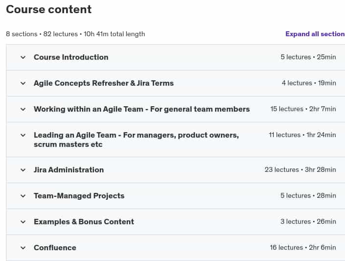This screenshot has width=345, height=261.
Task: Click Expand all sections link
Action: [x=315, y=34]
